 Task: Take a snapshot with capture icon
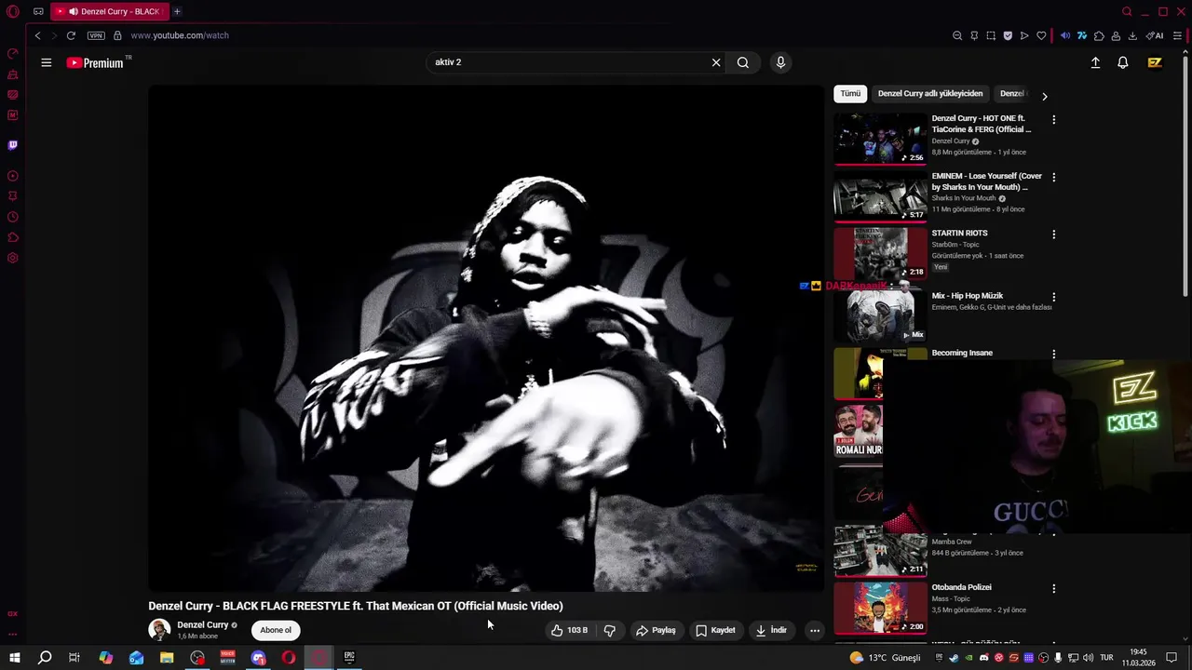[x=991, y=35]
